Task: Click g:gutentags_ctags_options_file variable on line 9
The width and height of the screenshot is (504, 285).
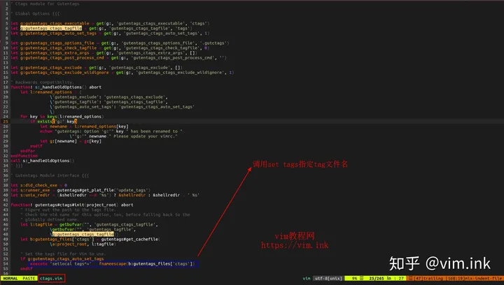Action: (x=57, y=43)
